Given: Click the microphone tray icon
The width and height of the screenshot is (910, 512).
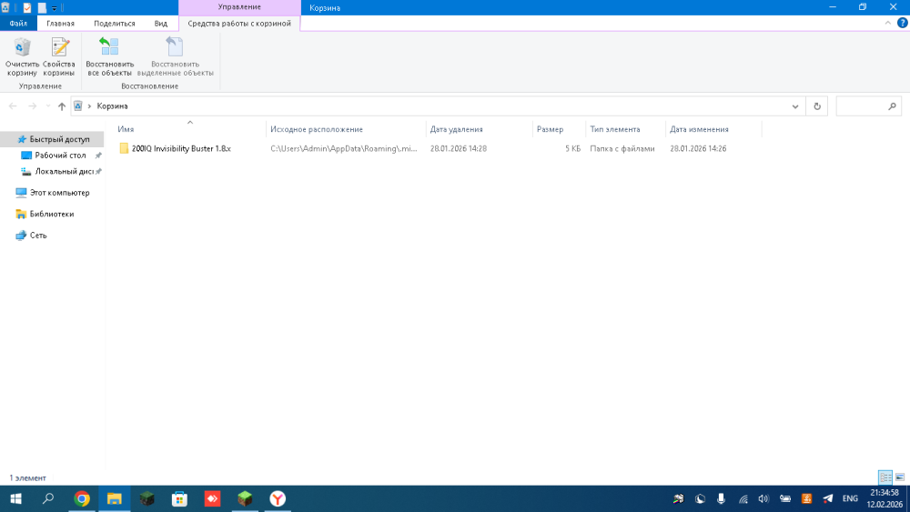Looking at the screenshot, I should (721, 498).
